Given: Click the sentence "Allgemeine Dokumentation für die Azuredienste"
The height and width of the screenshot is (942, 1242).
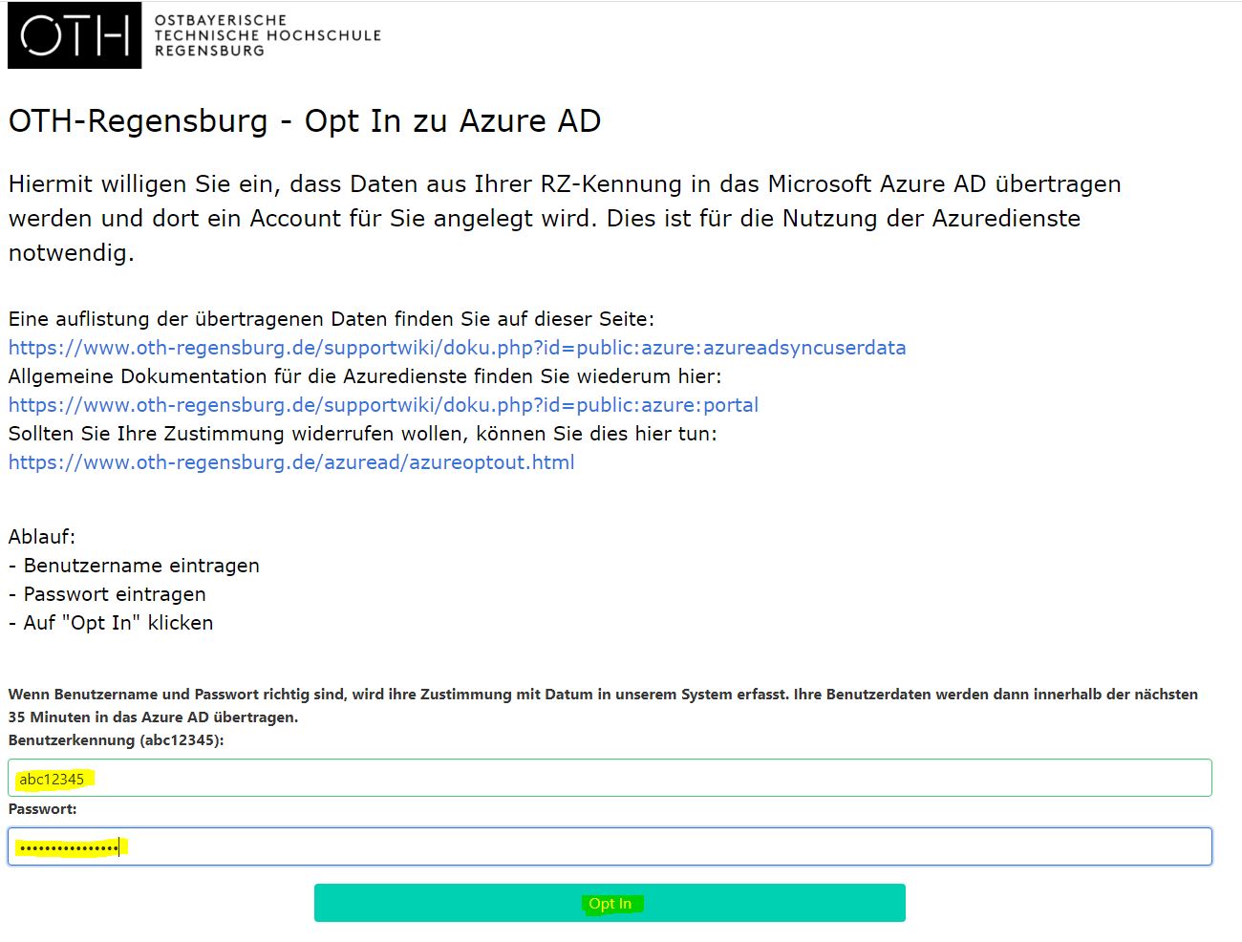Looking at the screenshot, I should [x=365, y=376].
